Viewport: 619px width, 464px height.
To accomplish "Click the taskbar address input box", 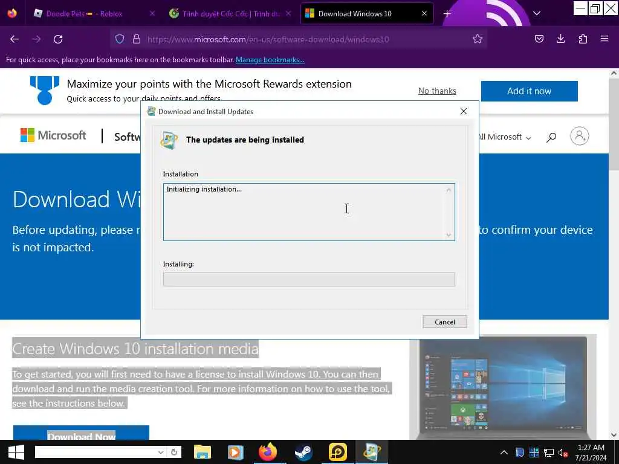I will point(96,452).
